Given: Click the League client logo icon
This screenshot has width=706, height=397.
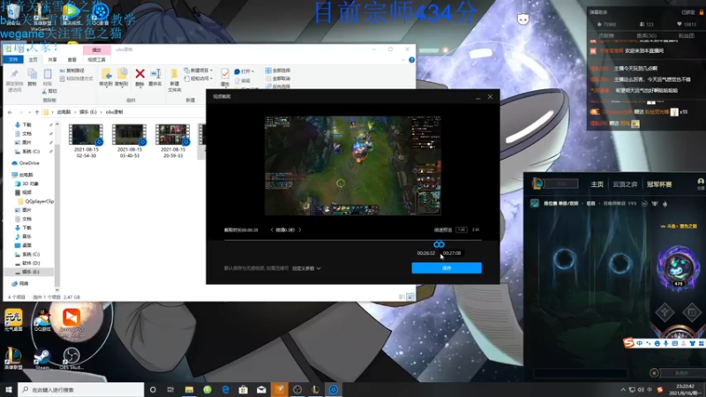Looking at the screenshot, I should 537,184.
